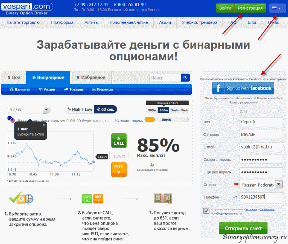Click phone number 8 800 555 81 90
288x244 pixels.
(x=130, y=5)
